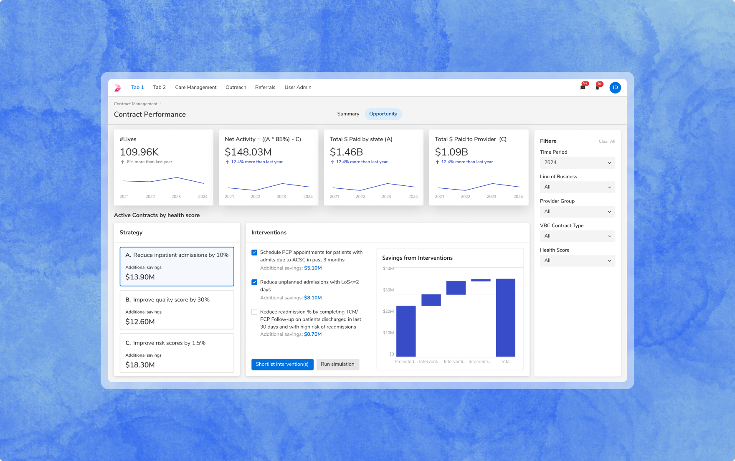Click the Projected bar in savings chart
735x461 pixels.
tap(406, 331)
